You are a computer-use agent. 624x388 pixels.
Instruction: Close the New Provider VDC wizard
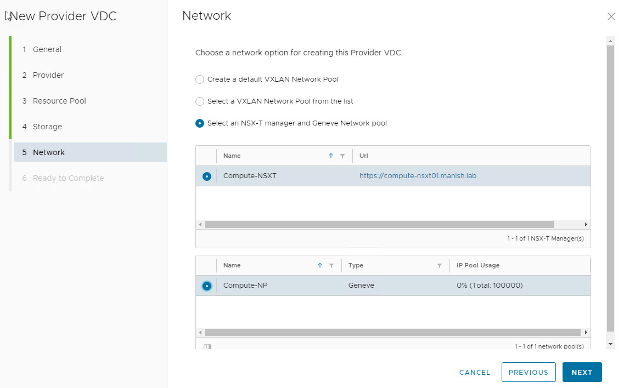pyautogui.click(x=611, y=16)
